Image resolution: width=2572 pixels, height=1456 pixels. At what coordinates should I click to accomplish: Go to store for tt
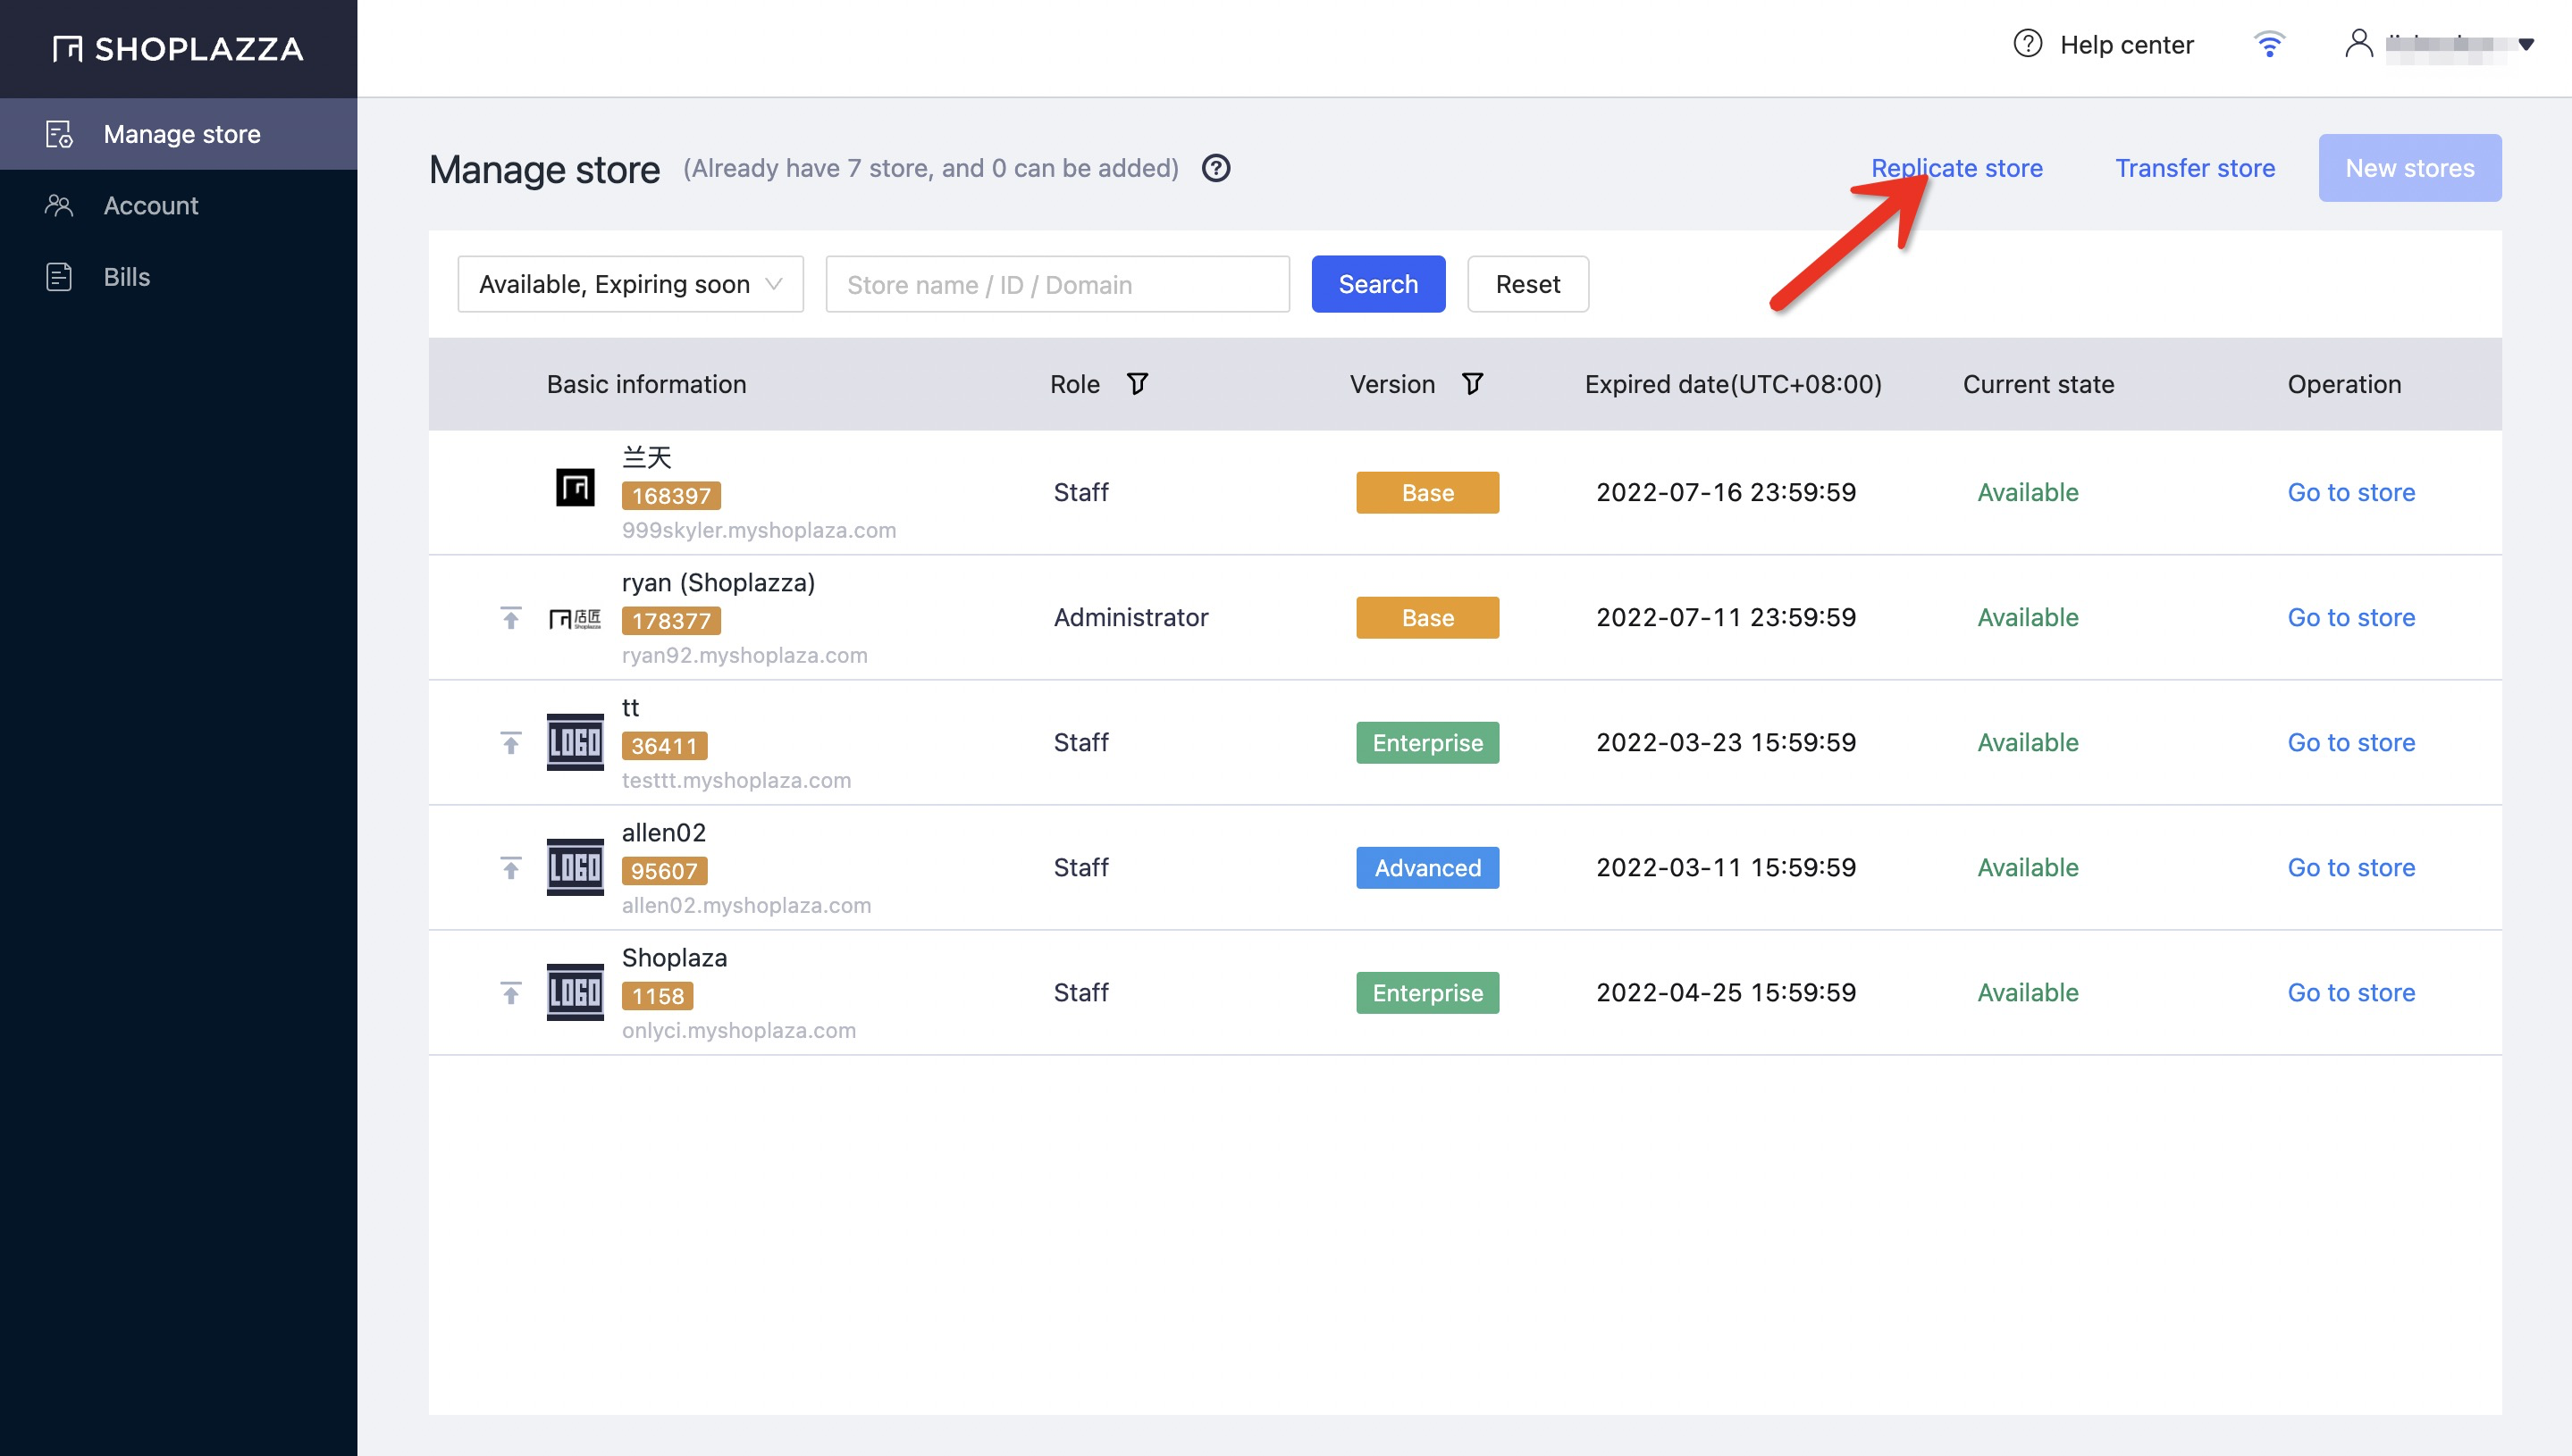point(2351,743)
